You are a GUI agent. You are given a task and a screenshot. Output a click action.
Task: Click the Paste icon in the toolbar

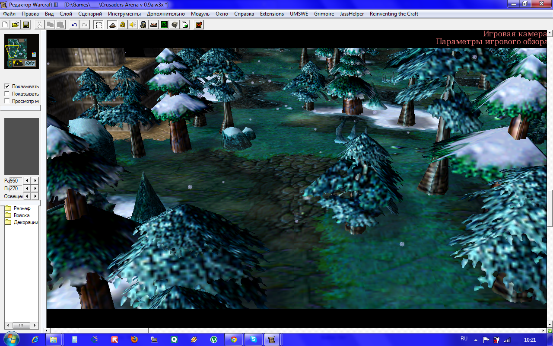pyautogui.click(x=60, y=25)
